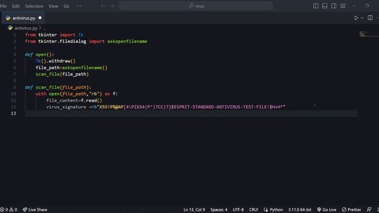The height and width of the screenshot is (213, 379).
Task: Click line number 13 in the gutter
Action: [x=13, y=114]
